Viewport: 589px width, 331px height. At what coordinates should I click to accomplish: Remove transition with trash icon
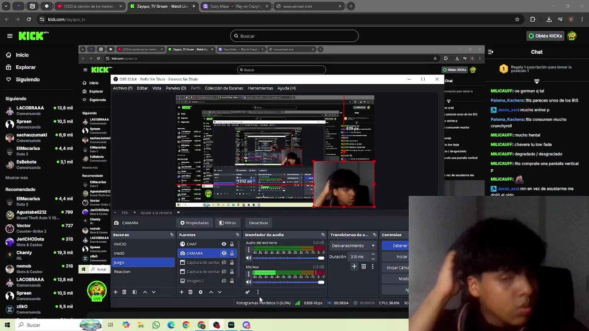364,266
